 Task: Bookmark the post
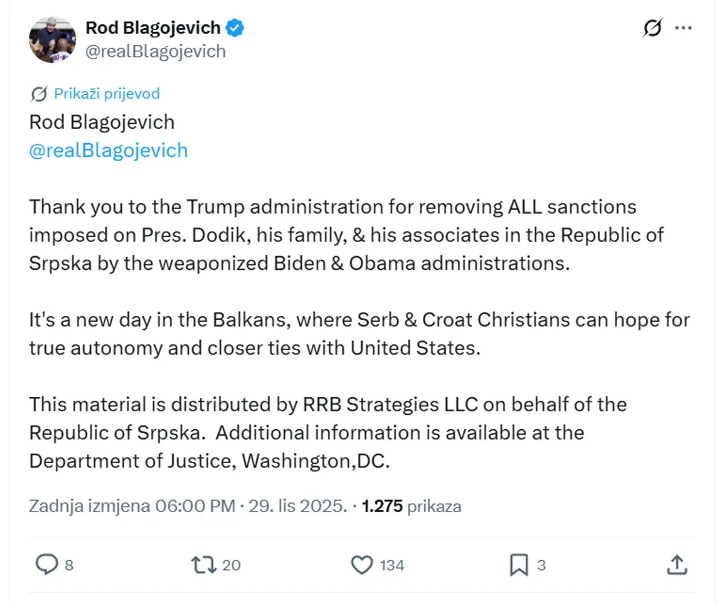click(519, 565)
